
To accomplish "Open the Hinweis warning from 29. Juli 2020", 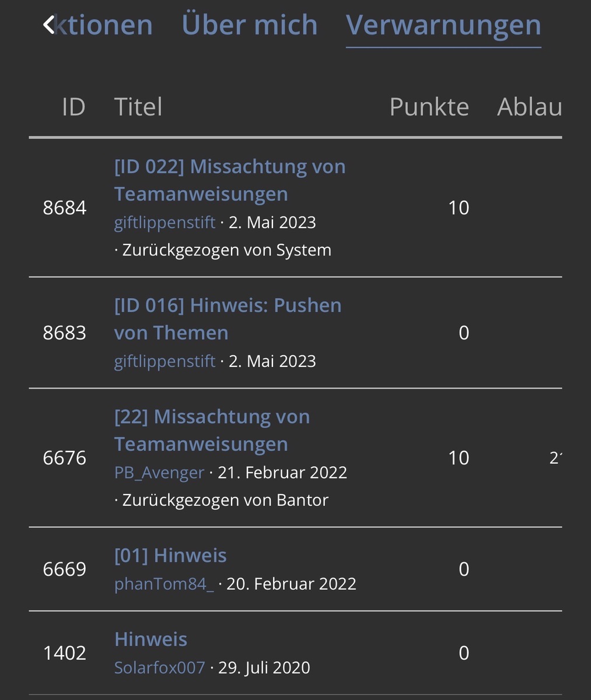I will 151,639.
